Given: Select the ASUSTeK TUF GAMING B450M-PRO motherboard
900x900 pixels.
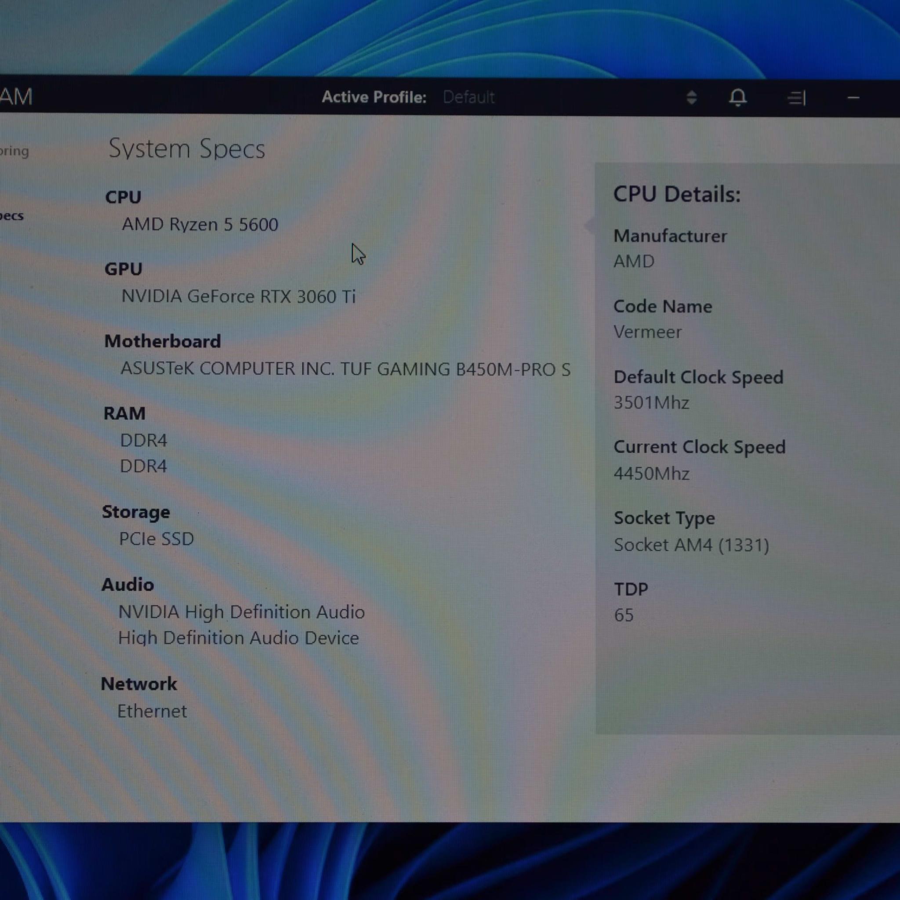Looking at the screenshot, I should (x=345, y=369).
